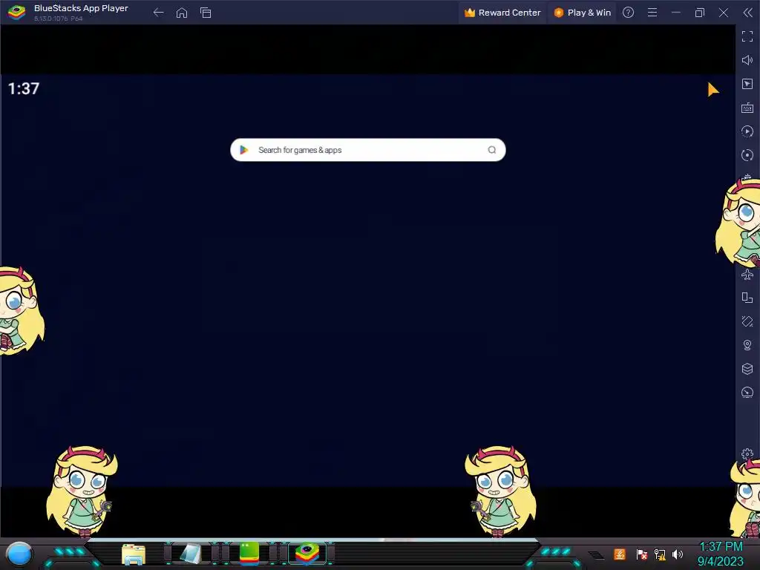The width and height of the screenshot is (760, 570).
Task: Open the network status tray icon
Action: pos(660,554)
